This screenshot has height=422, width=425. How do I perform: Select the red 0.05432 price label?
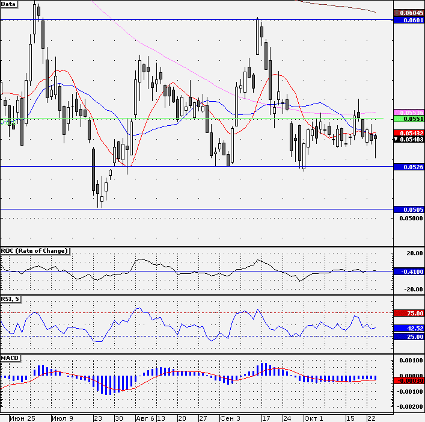pos(409,133)
